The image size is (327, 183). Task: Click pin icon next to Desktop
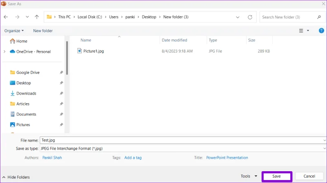(61, 83)
